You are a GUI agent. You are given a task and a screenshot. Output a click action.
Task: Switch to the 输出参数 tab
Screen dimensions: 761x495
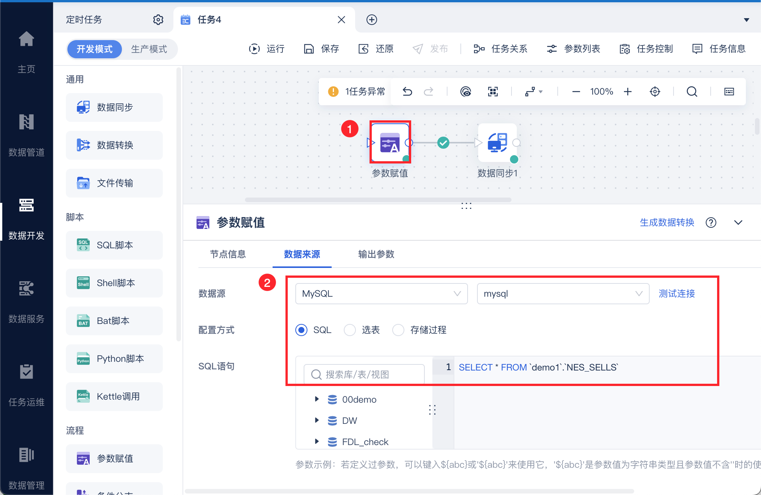[x=376, y=254]
